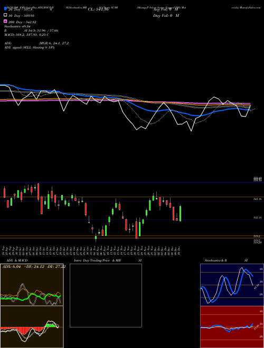The image size is (264, 348).
Task: Open the blue stochastics chart panel
Action: (232, 285)
